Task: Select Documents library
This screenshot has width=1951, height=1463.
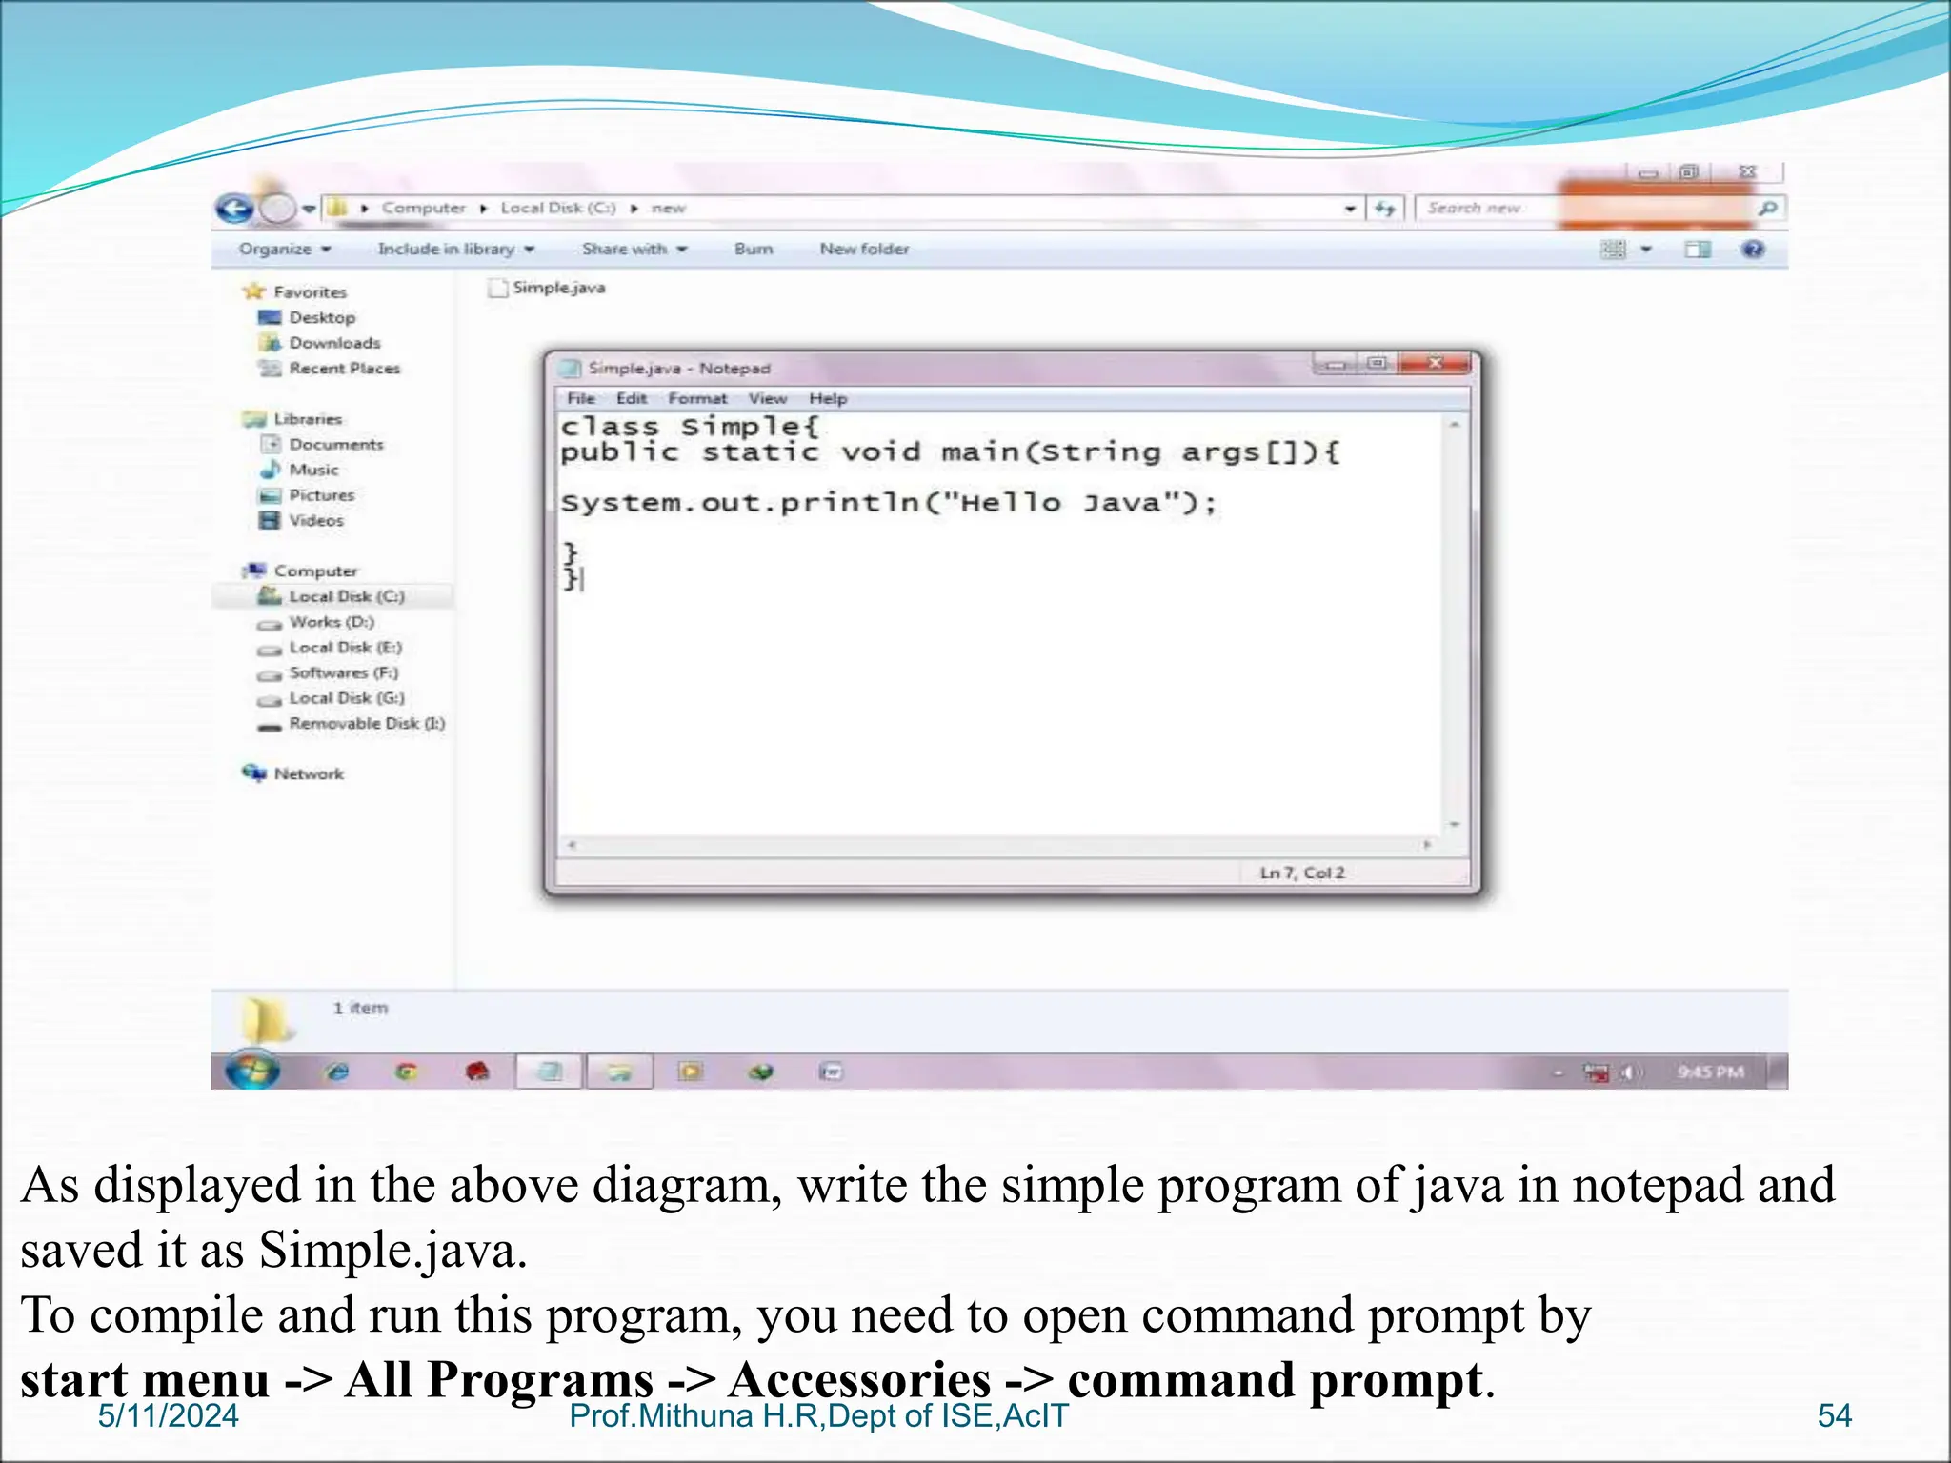Action: [x=322, y=444]
